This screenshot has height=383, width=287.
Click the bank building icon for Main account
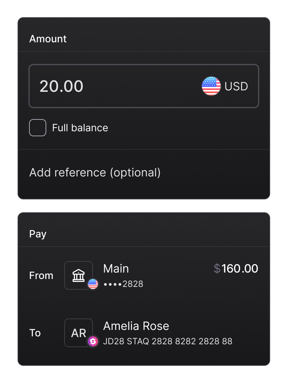78,275
